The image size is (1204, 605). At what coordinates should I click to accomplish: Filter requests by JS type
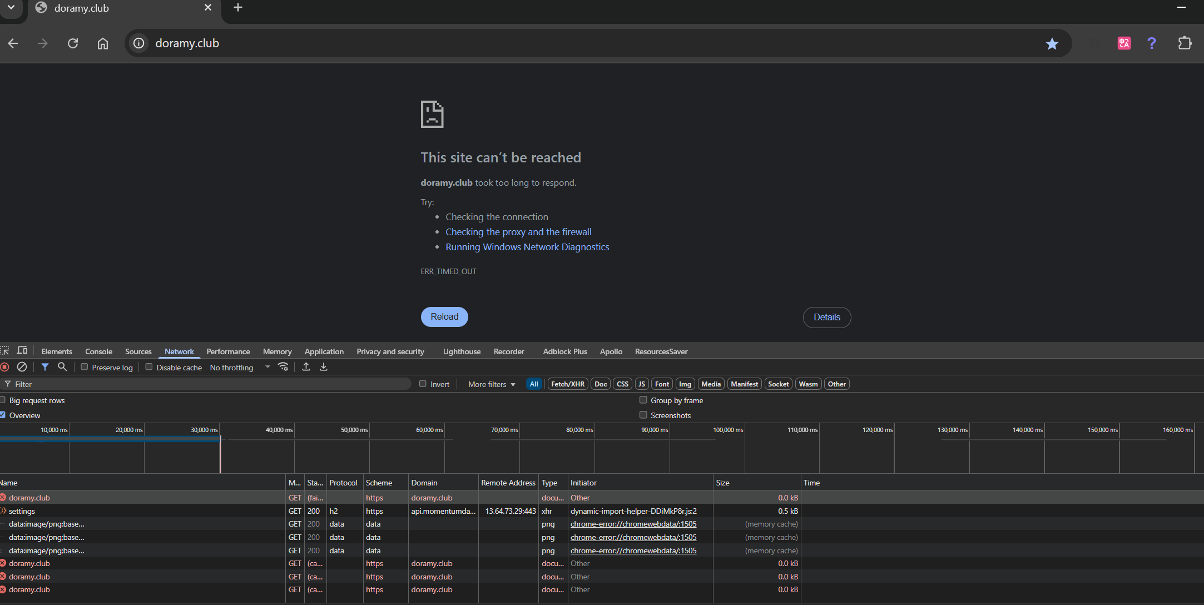(642, 384)
